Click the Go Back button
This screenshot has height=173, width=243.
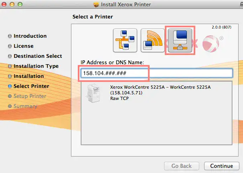(182, 166)
